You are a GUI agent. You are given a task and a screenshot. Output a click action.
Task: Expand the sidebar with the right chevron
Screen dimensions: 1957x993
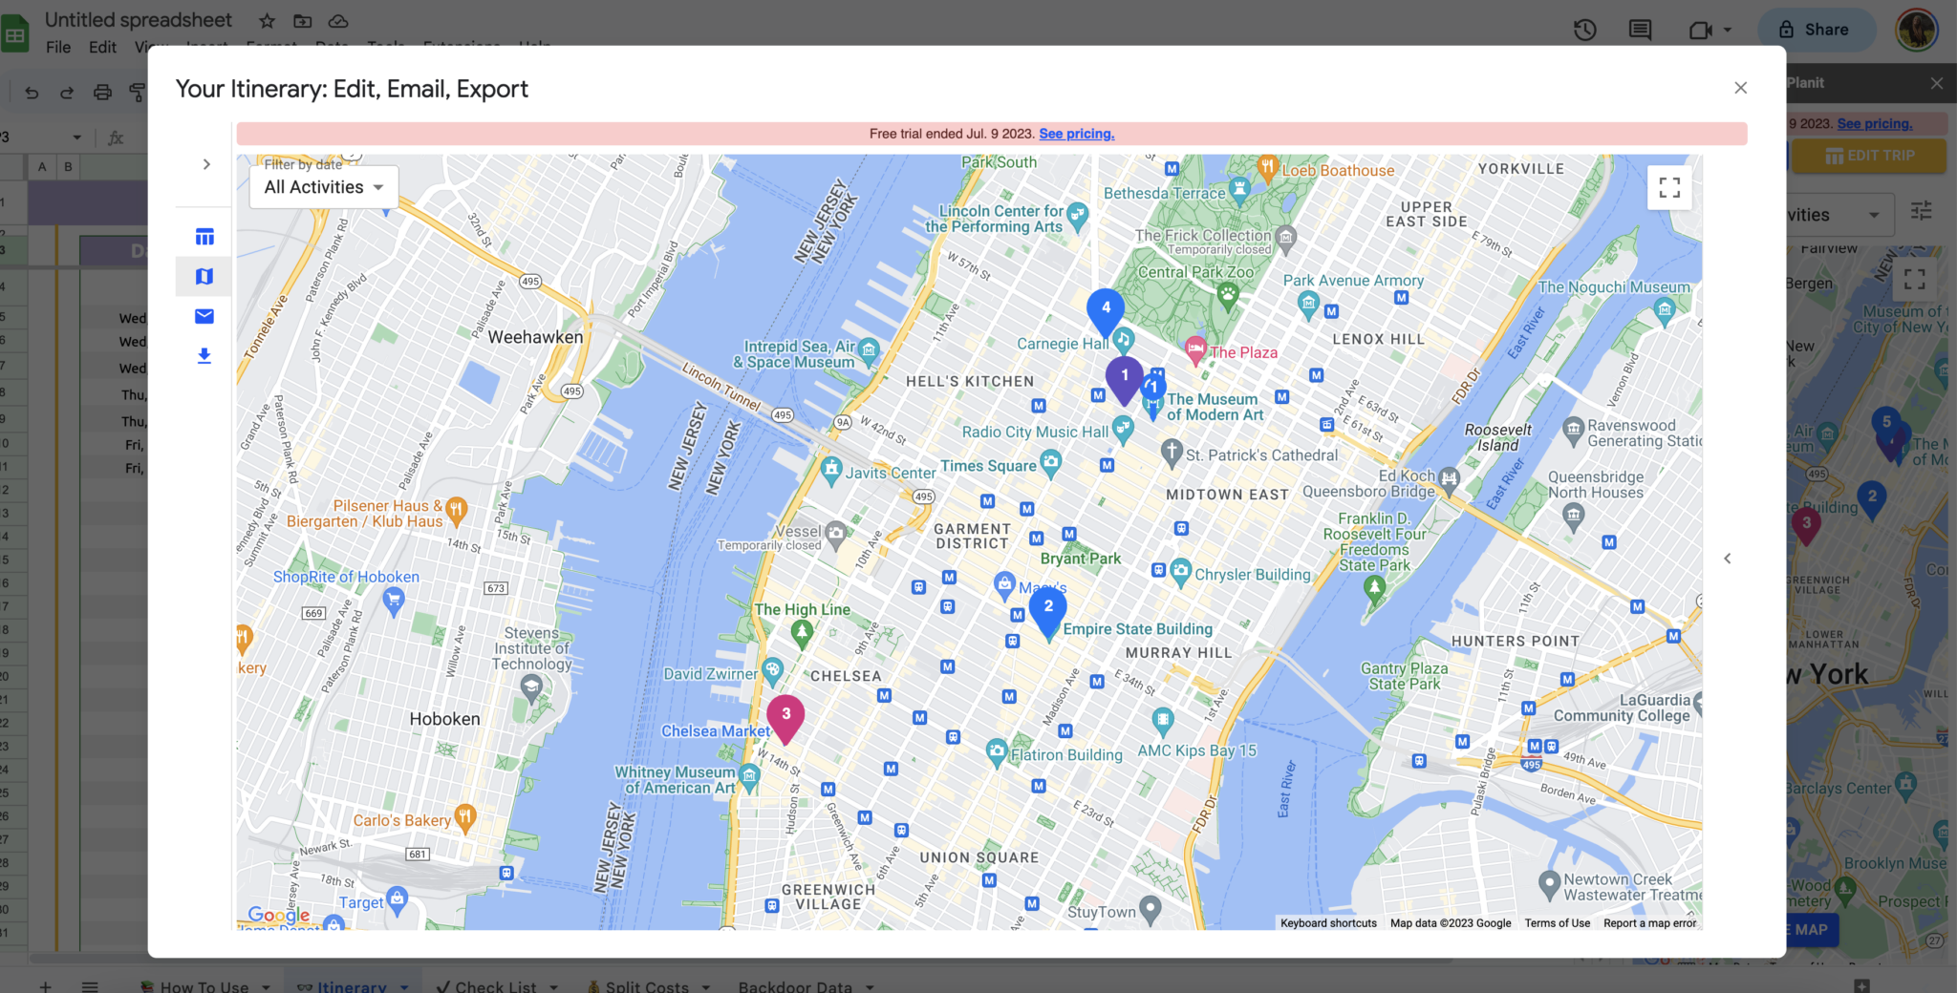206,164
